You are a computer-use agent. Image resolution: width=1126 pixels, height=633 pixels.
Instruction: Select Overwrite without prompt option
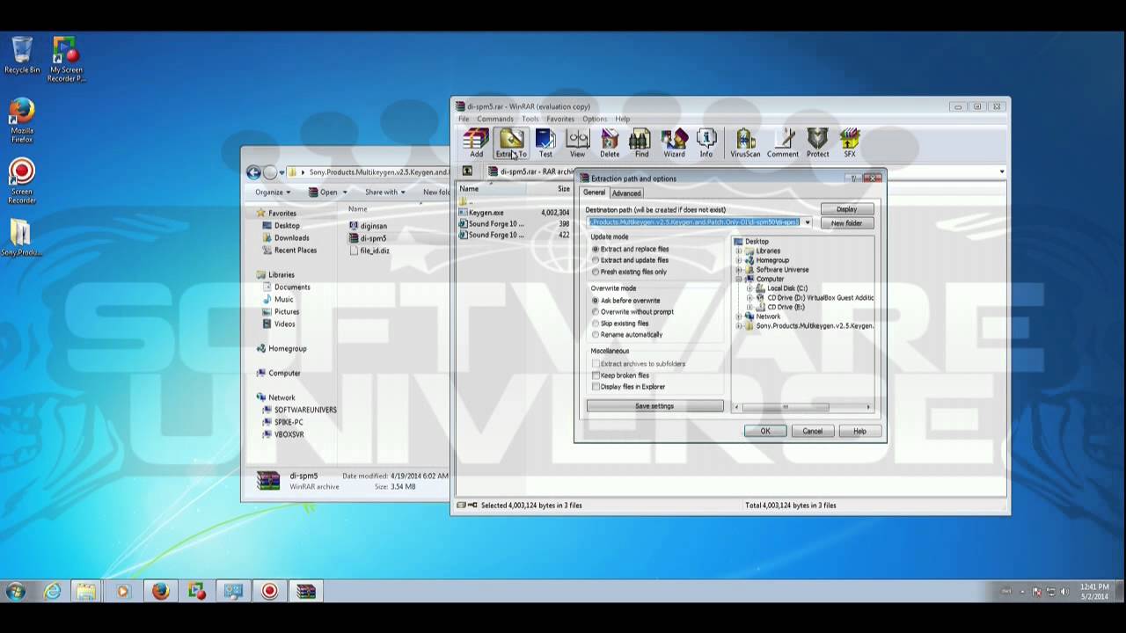point(632,312)
